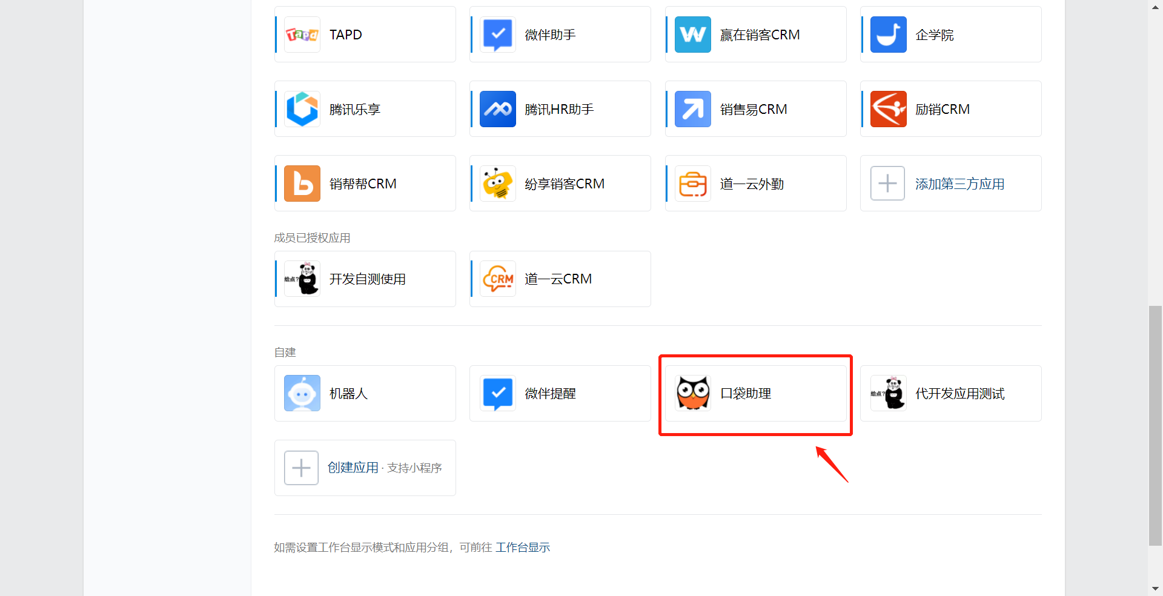This screenshot has height=596, width=1163.
Task: Select the 代开发应用测试 app name
Action: (x=960, y=394)
